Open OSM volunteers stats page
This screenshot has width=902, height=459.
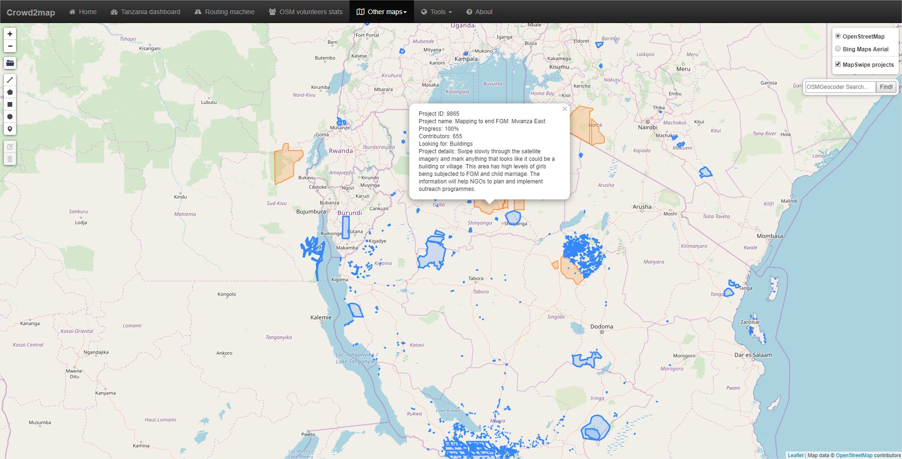(x=306, y=12)
